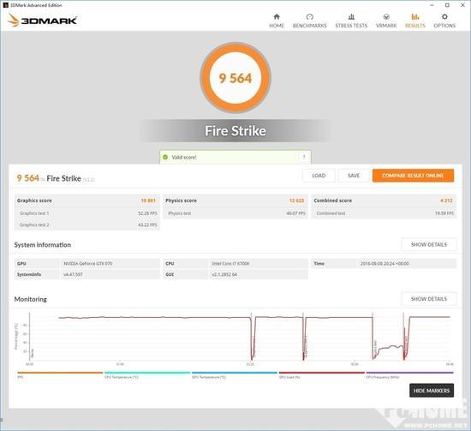The image size is (471, 431).
Task: Click the Physics score label
Action: [x=182, y=201]
